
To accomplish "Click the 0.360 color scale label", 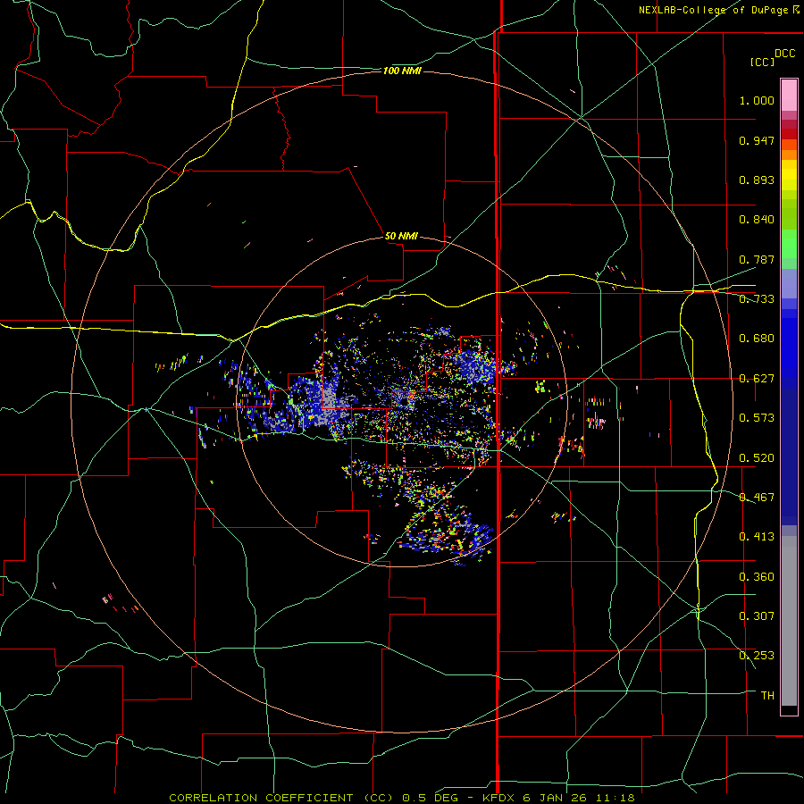I will pos(757,577).
